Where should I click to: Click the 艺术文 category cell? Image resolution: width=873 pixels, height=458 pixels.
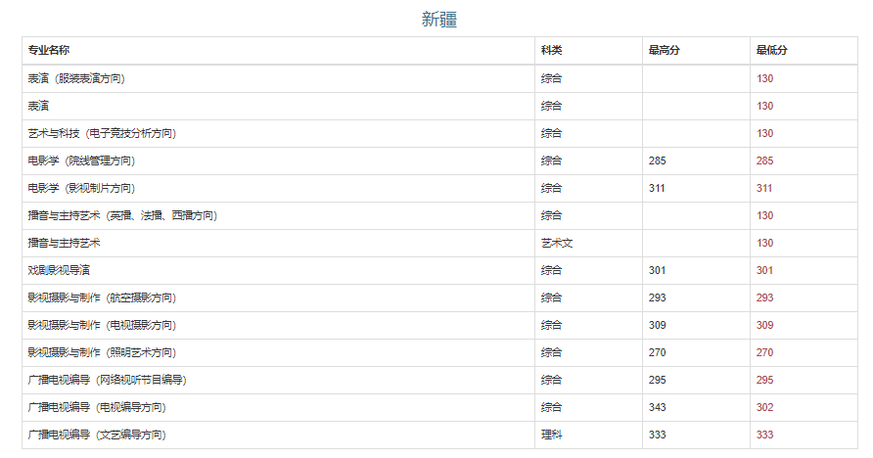(556, 243)
